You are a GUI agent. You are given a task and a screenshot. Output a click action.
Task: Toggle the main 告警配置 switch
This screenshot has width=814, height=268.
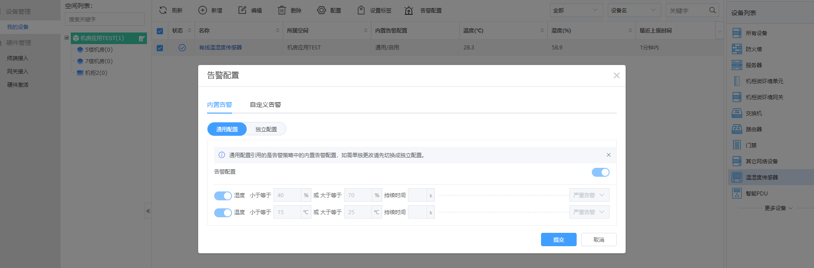point(601,172)
